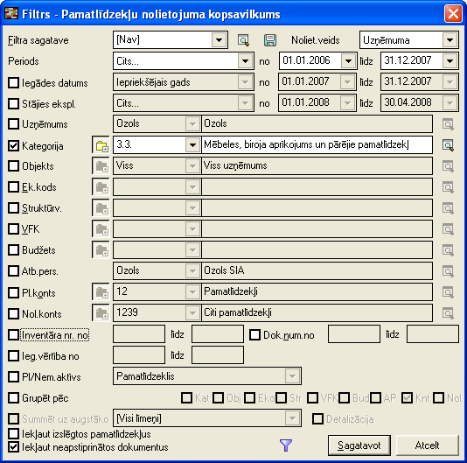Click the blue funnel filter icon
467x463 pixels.
tap(286, 445)
